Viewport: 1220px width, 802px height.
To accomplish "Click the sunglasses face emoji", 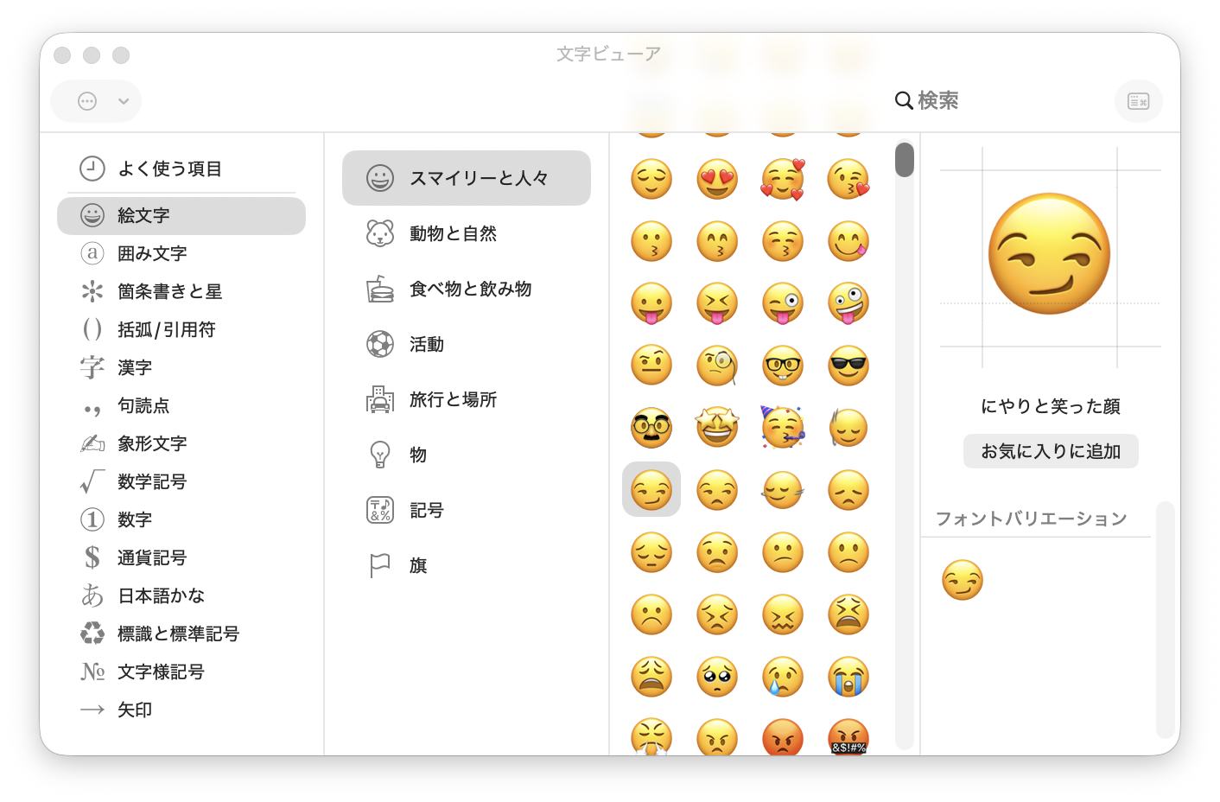I will (x=848, y=366).
